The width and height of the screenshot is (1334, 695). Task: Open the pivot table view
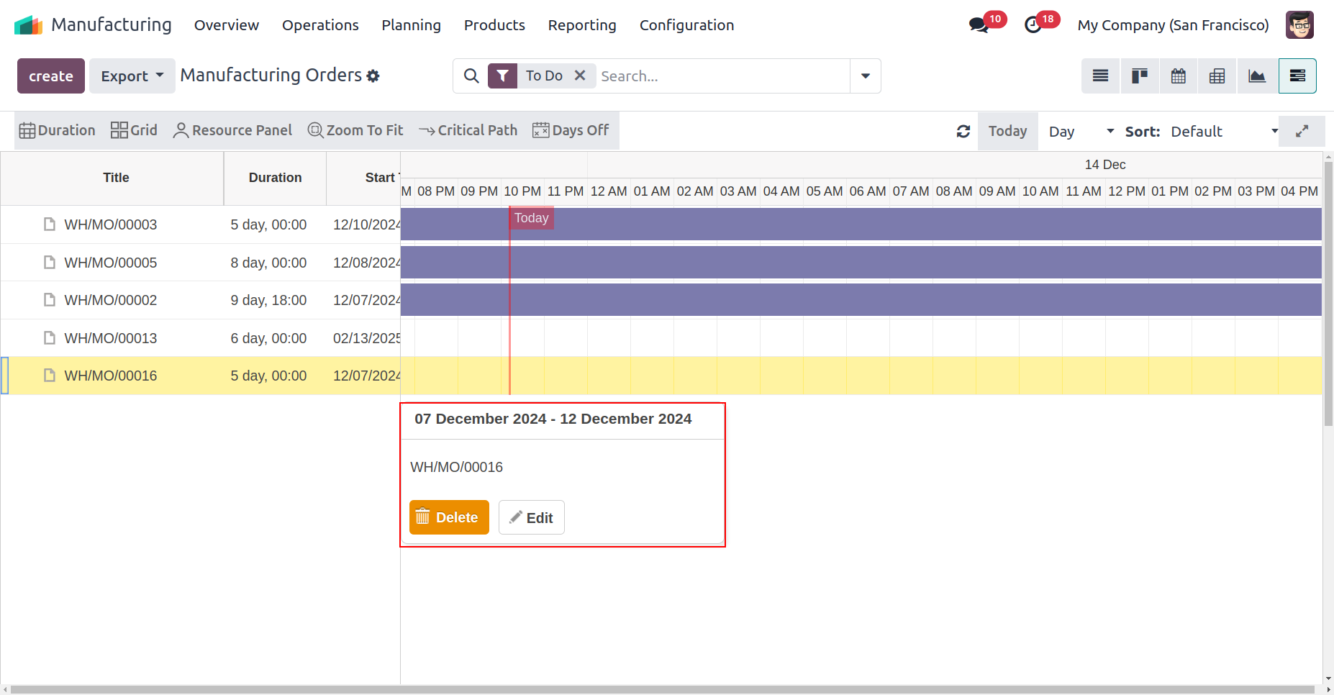pos(1217,76)
